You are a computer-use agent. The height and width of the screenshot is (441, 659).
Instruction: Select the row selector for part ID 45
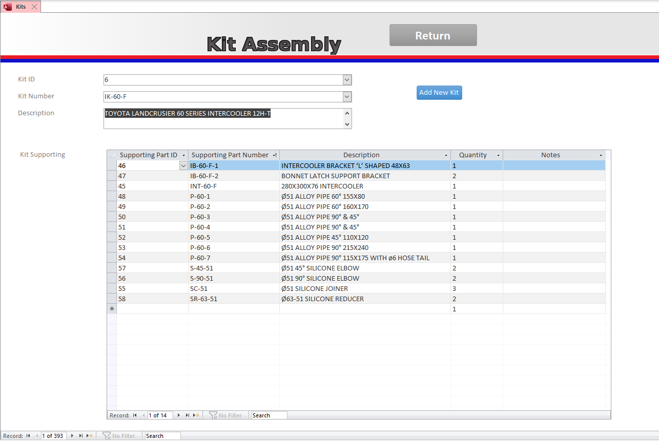[112, 186]
